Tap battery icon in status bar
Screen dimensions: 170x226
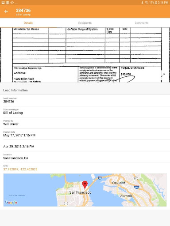(x=156, y=3)
